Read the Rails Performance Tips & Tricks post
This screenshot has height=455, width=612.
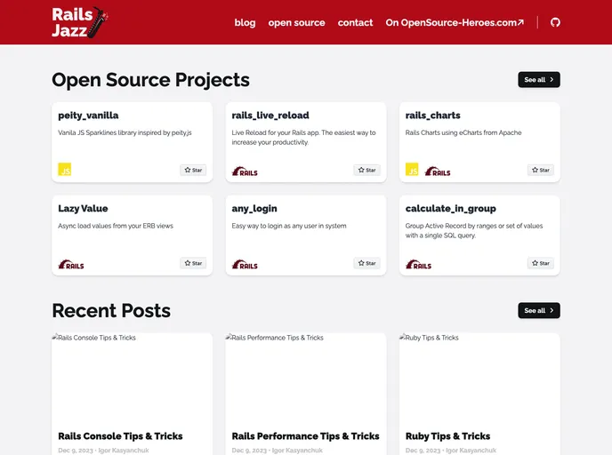(x=306, y=436)
